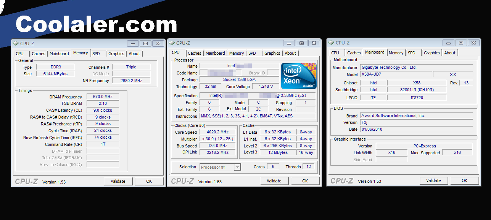491x220 pixels.
Task: Click the Channels Triple value
Action: [x=131, y=67]
